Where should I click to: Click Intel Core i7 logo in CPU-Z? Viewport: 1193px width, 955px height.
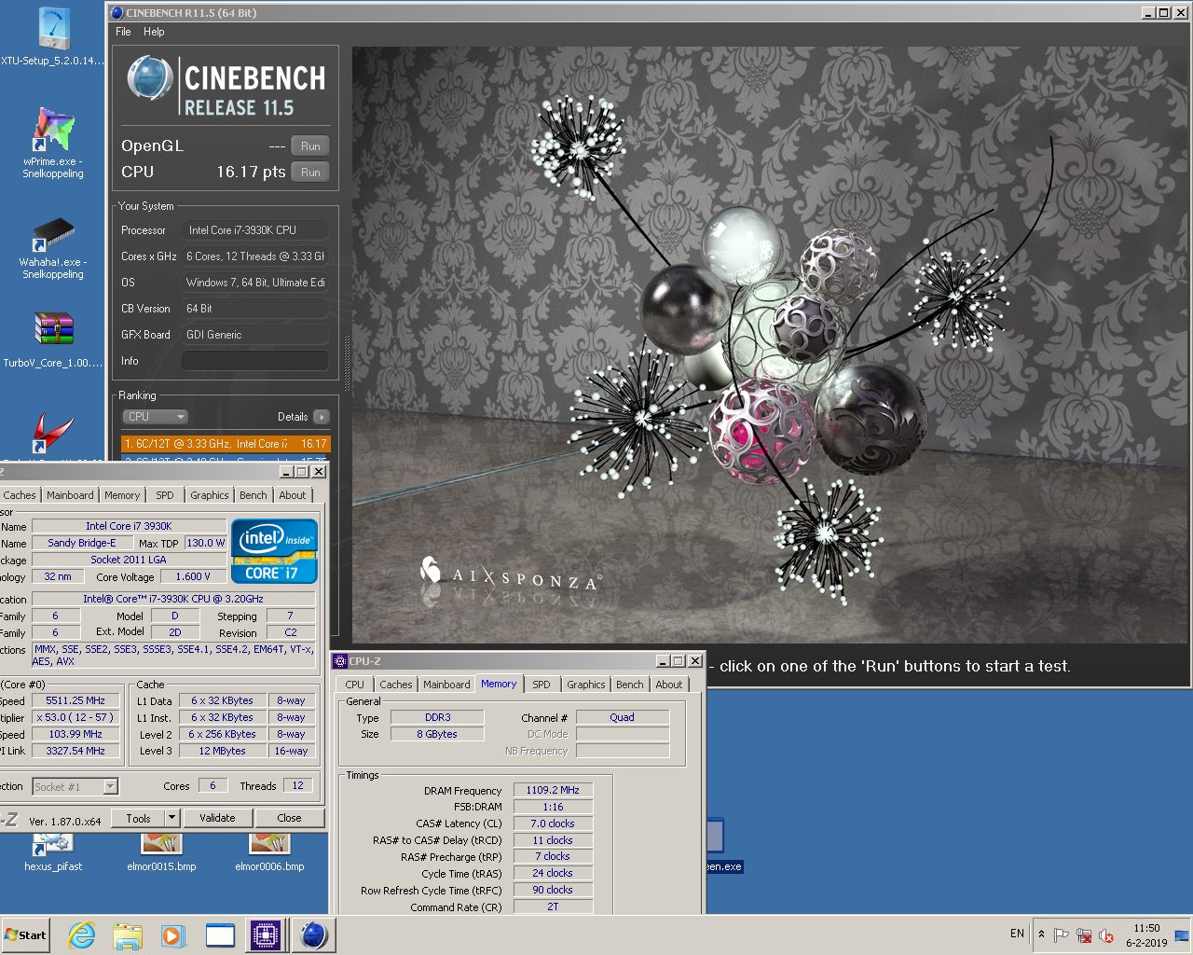[274, 551]
